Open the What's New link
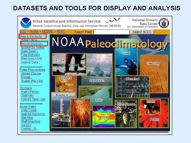 tap(29, 40)
